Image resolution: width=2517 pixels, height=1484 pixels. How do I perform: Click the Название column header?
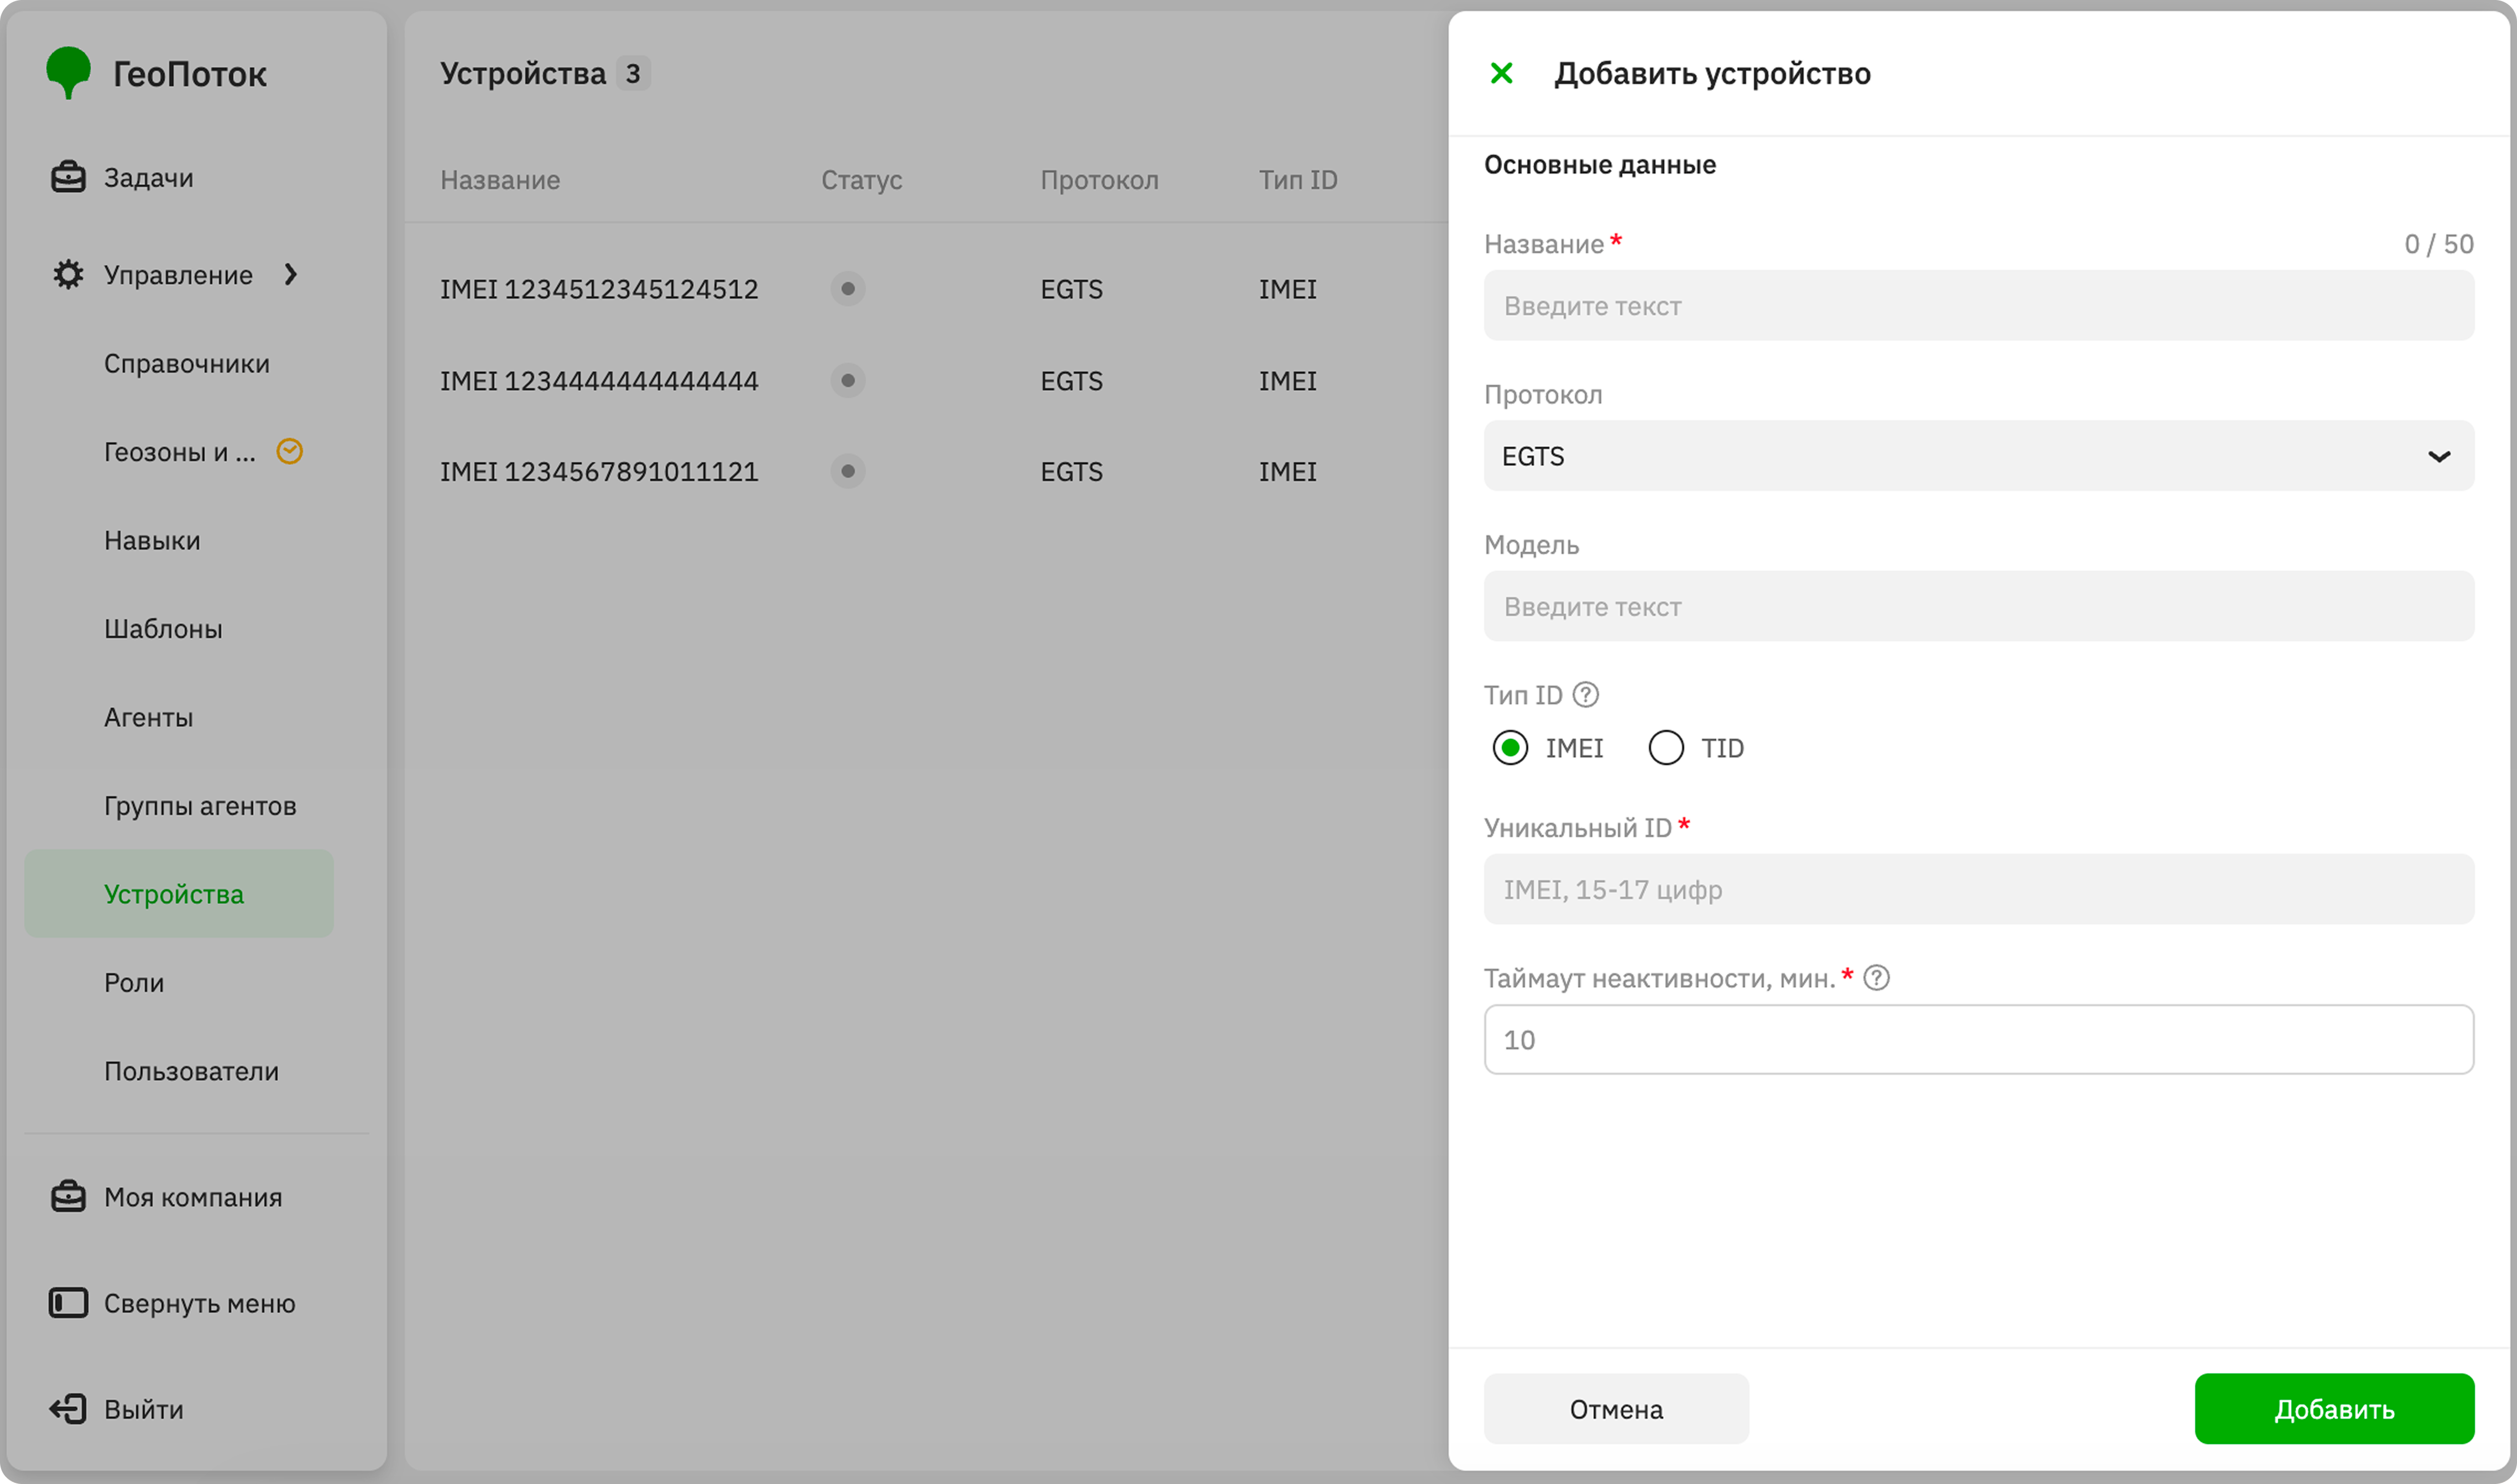point(500,180)
